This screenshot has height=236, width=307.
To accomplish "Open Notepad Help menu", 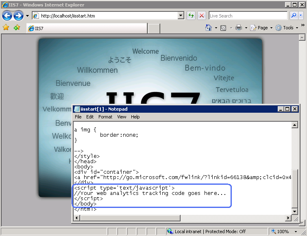I will 135,117.
